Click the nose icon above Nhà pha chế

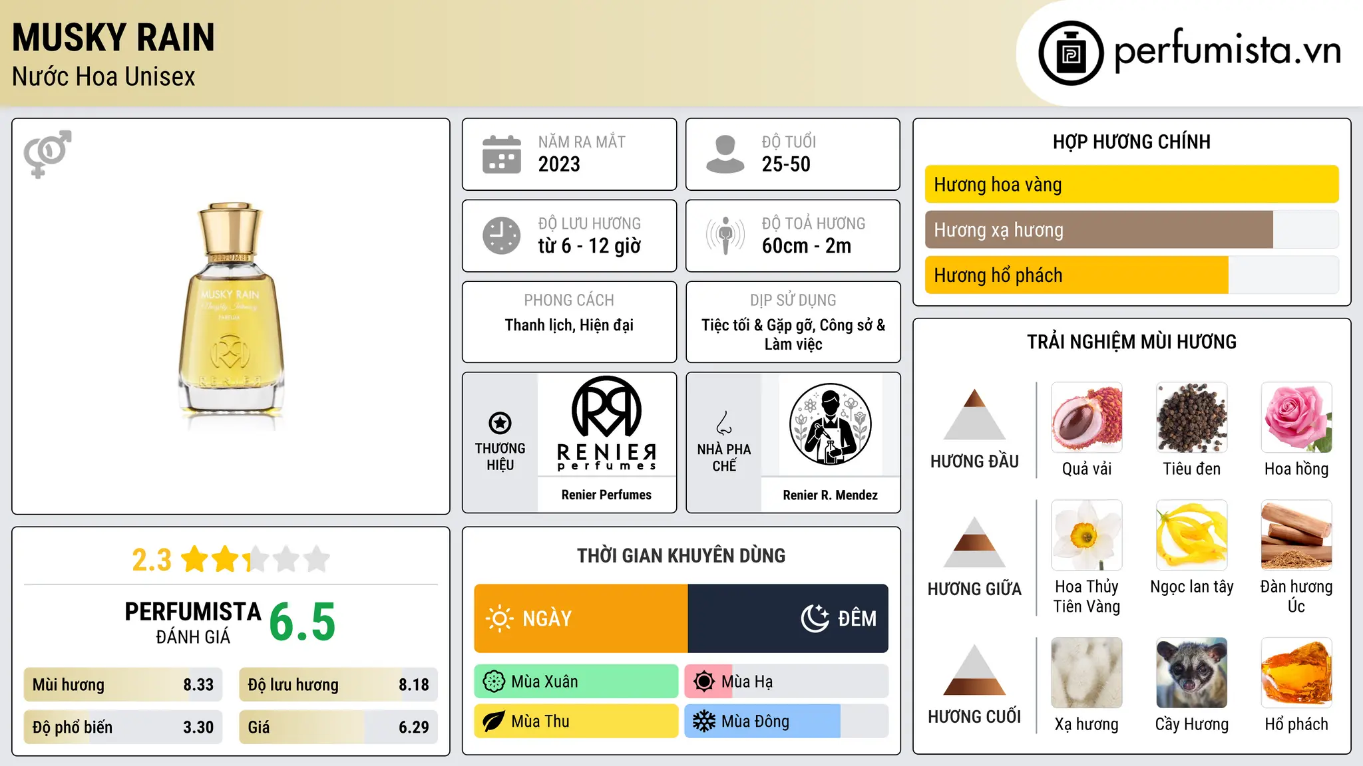(x=724, y=423)
